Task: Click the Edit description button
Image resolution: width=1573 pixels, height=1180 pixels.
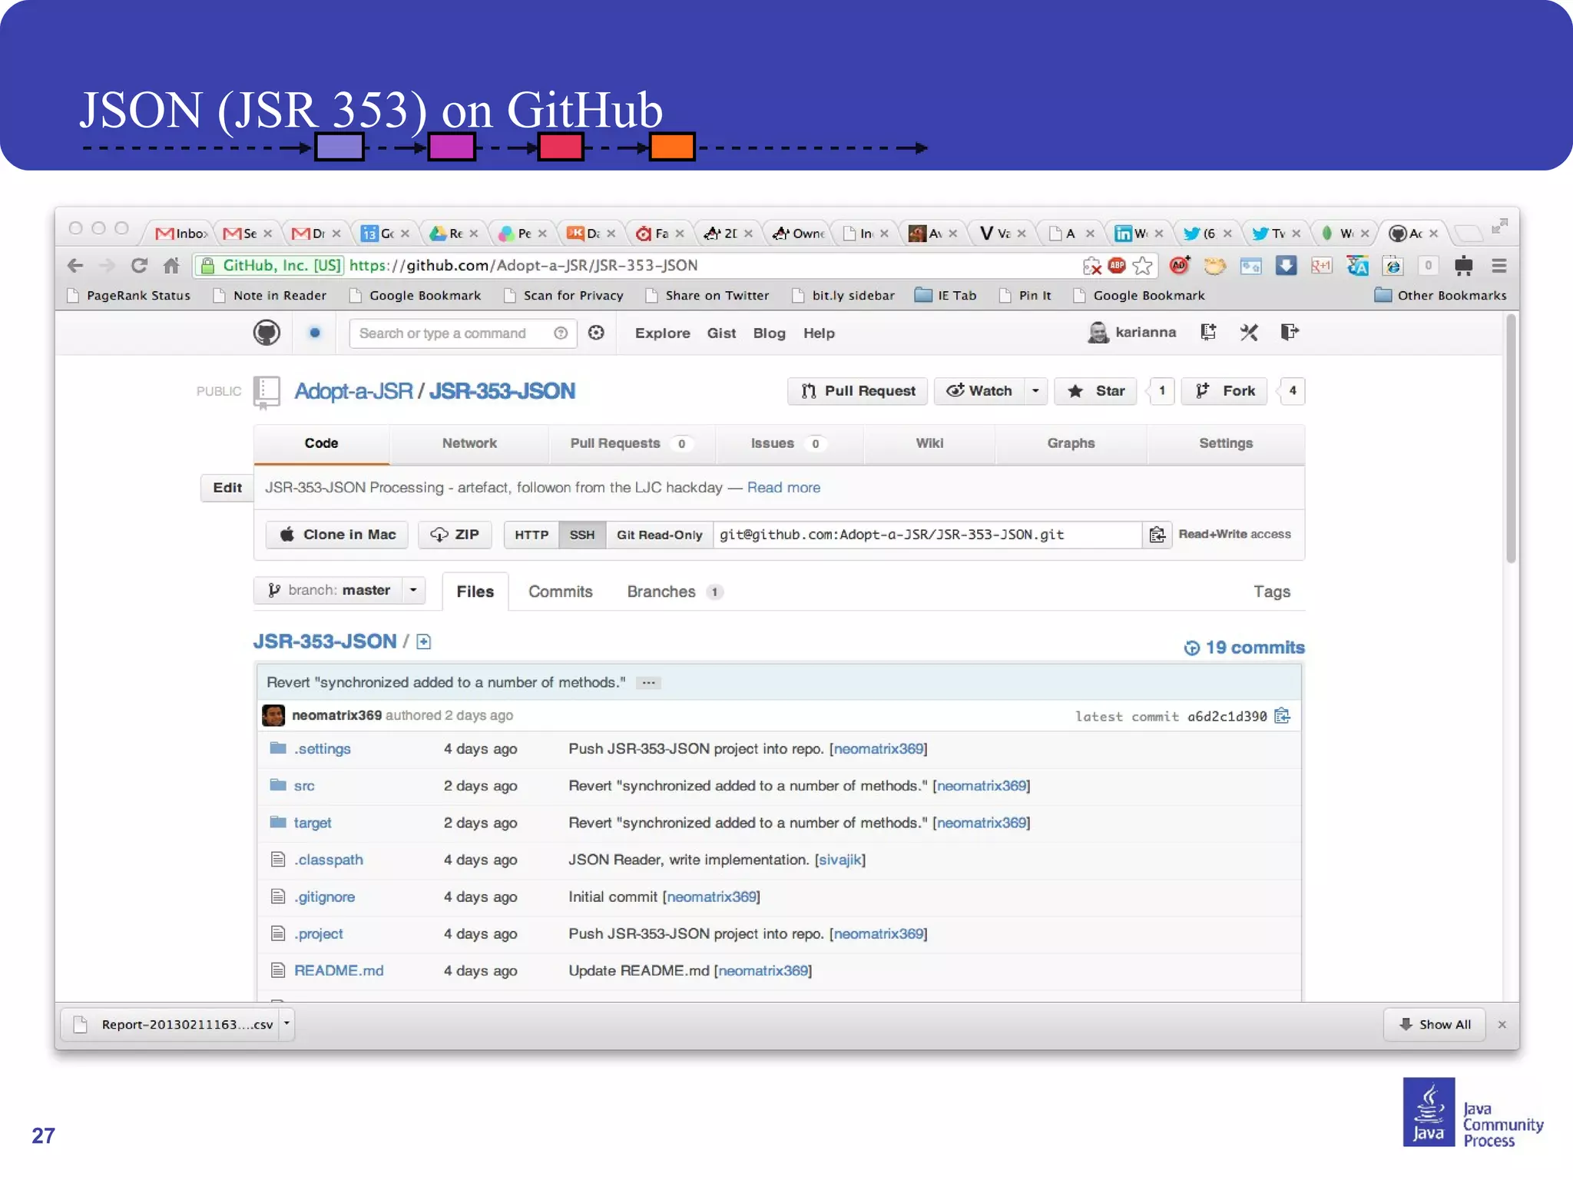Action: pos(227,488)
